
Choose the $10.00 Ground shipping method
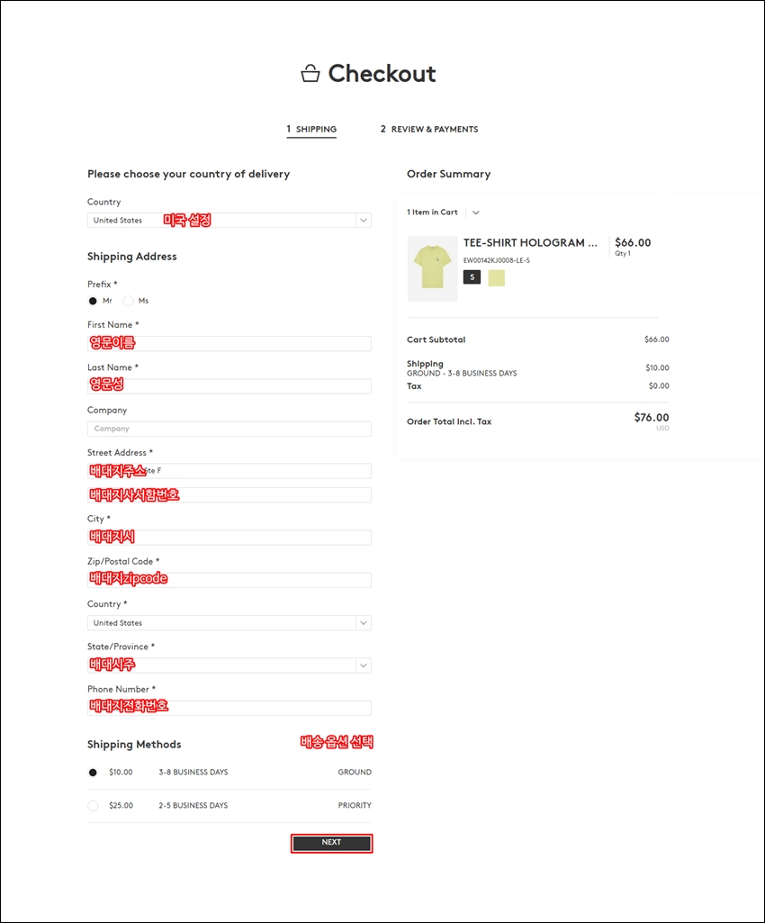coord(93,773)
